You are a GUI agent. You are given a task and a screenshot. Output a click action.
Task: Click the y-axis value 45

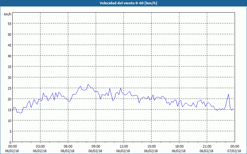point(10,45)
